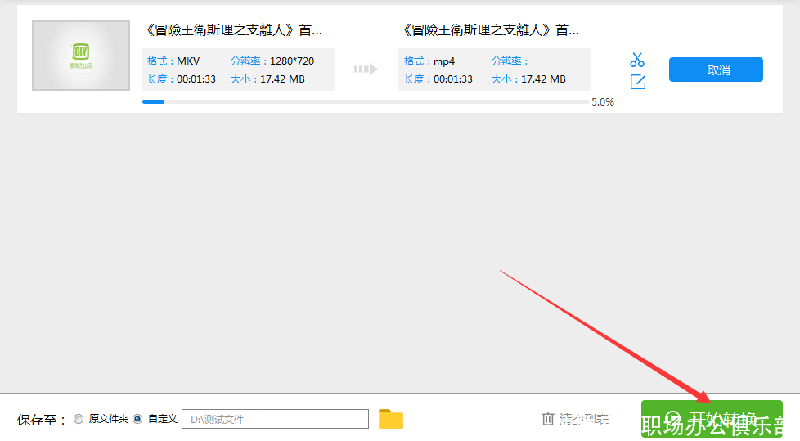Viewport: 800px width, 441px height.
Task: Open the edit pencil icon
Action: 638,82
